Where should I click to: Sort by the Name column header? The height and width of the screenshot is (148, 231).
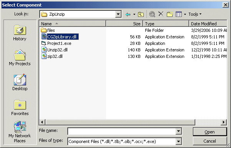pyautogui.click(x=73, y=24)
